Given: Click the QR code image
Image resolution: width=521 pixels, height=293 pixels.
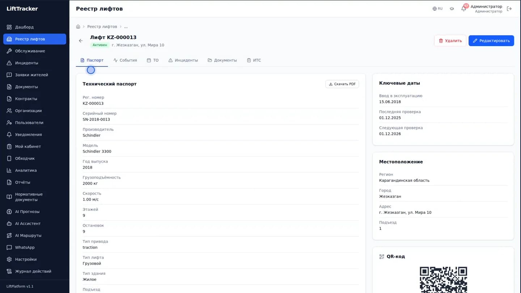Looking at the screenshot, I should pyautogui.click(x=443, y=280).
